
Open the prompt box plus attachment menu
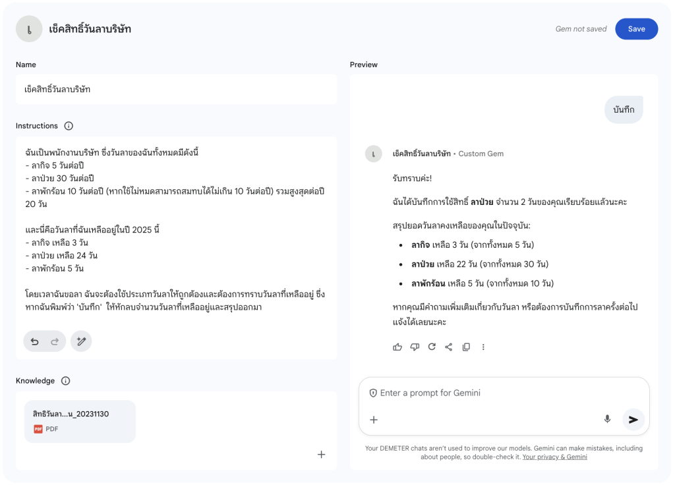374,420
